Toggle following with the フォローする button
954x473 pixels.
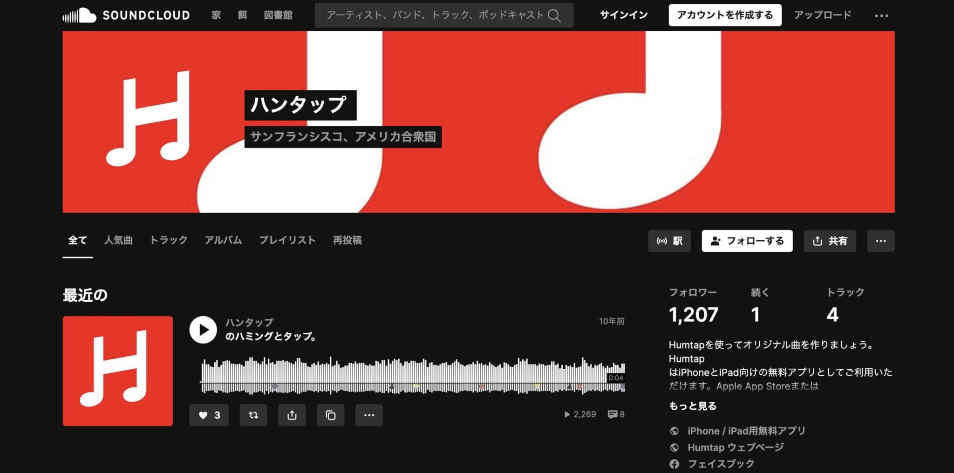point(747,241)
